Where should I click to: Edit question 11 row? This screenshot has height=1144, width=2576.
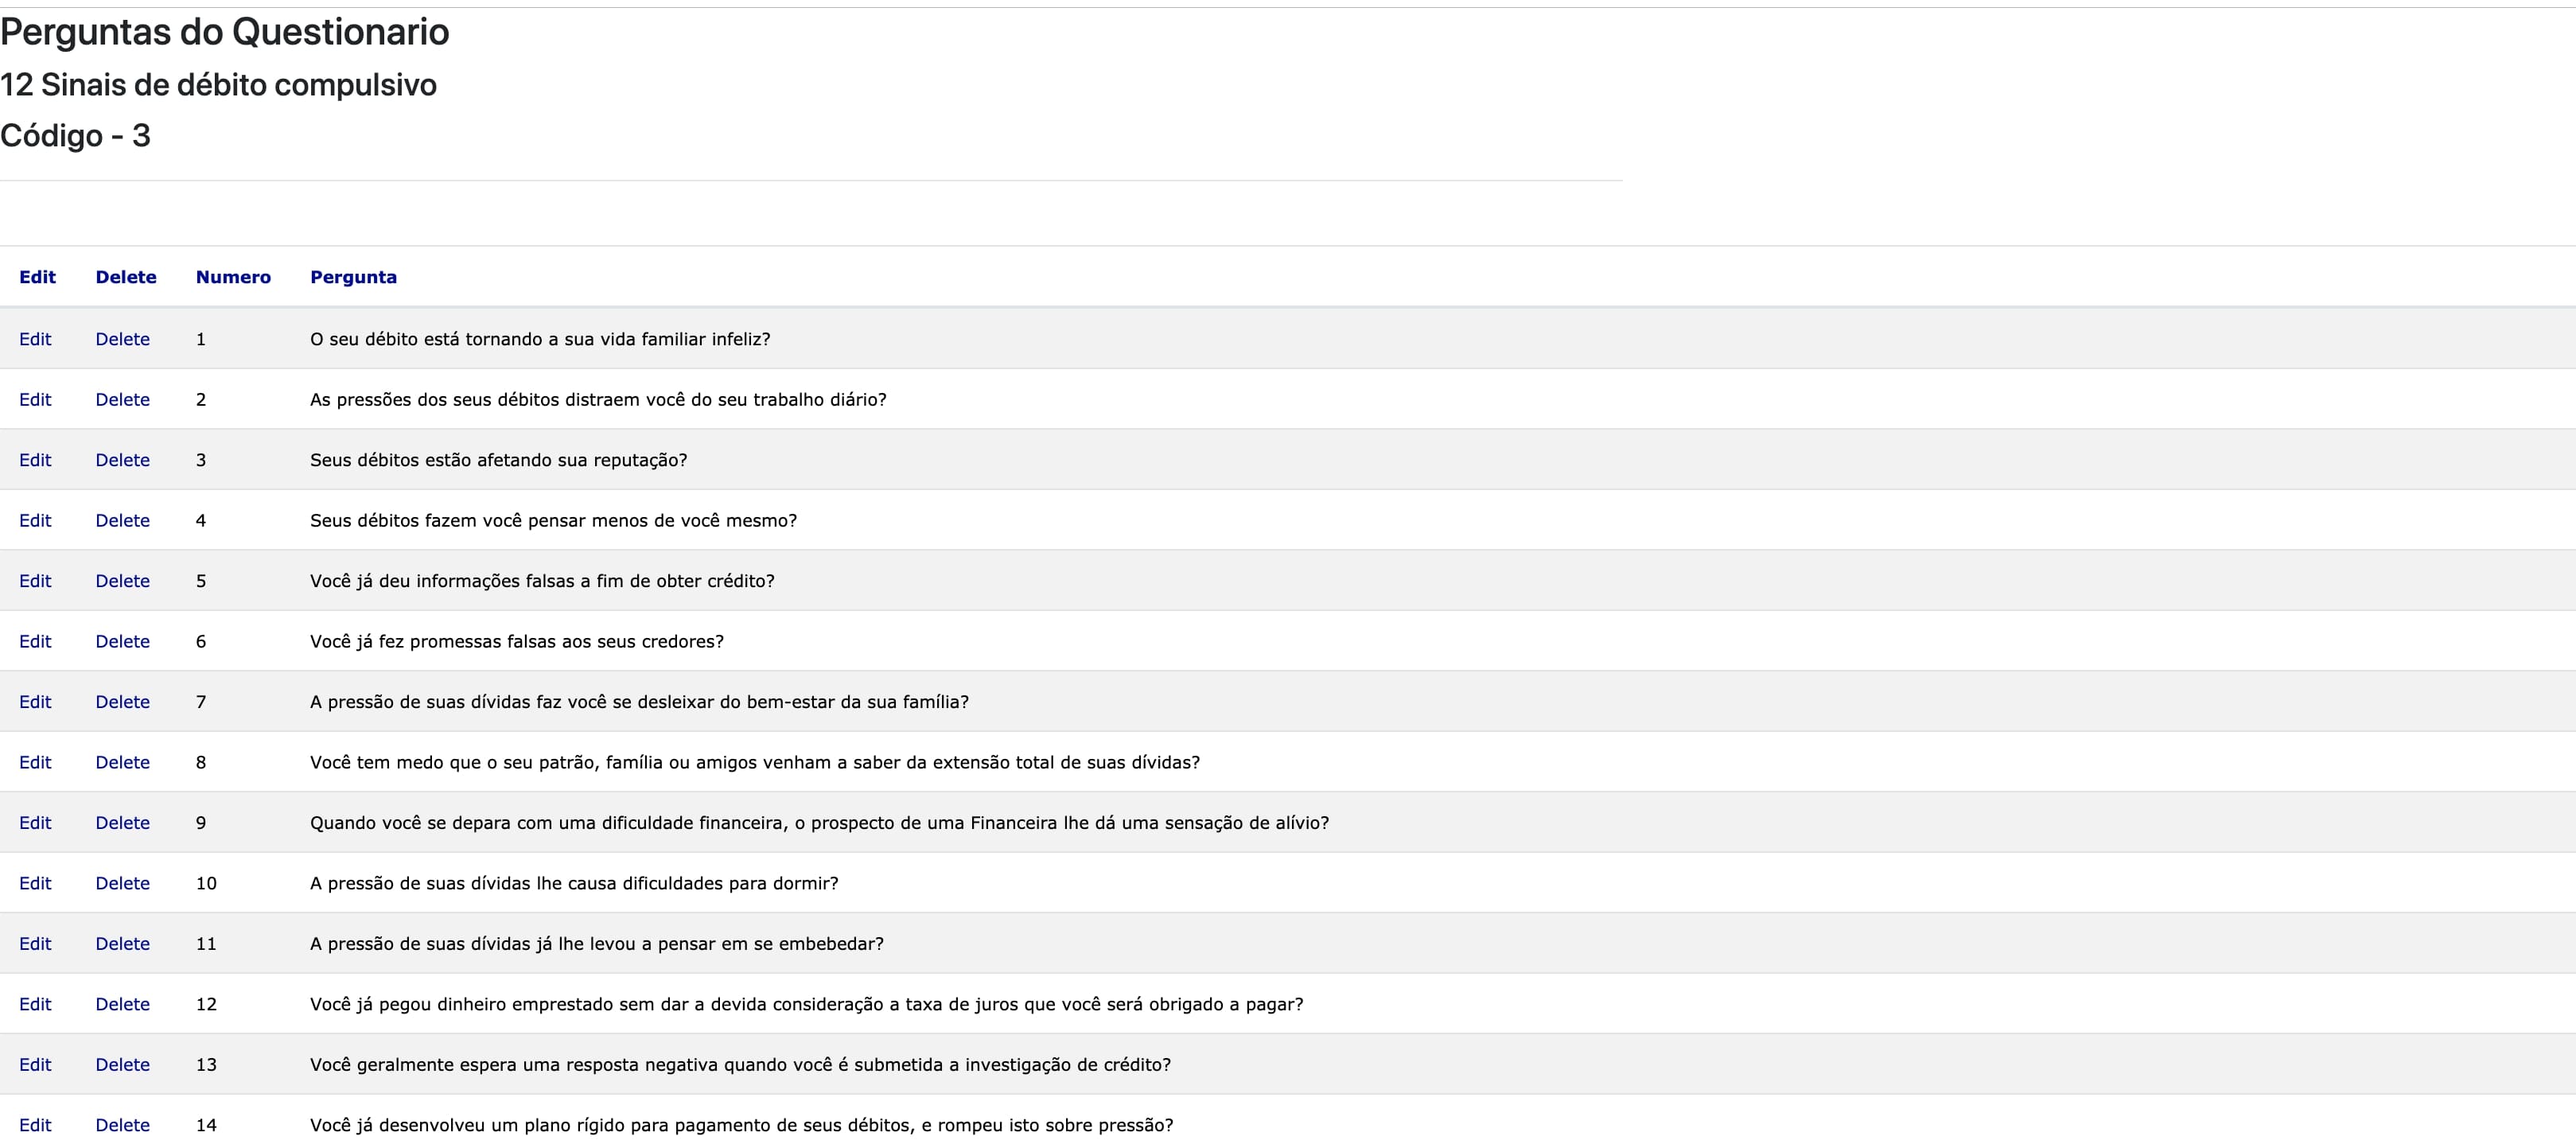point(35,944)
